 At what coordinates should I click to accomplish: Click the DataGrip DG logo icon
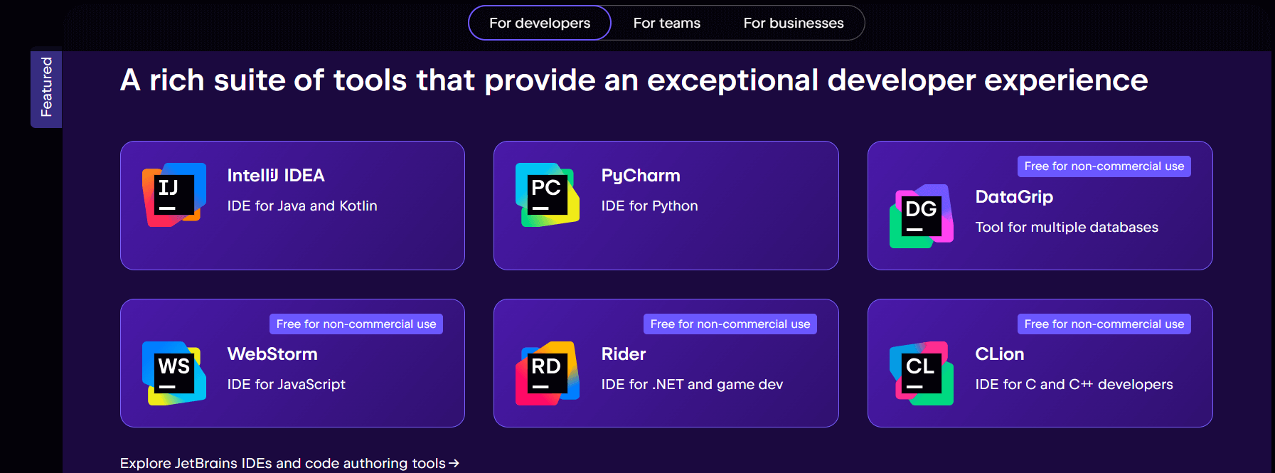click(x=922, y=216)
